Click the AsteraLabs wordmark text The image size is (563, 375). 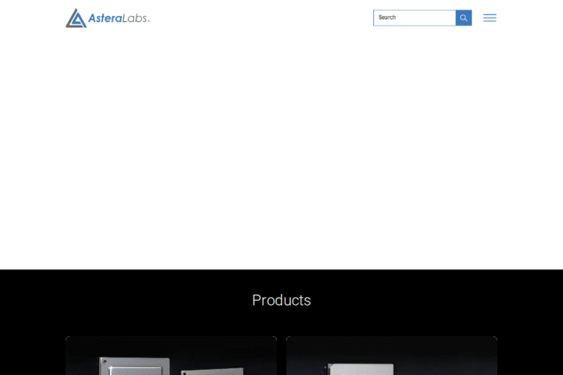(119, 18)
